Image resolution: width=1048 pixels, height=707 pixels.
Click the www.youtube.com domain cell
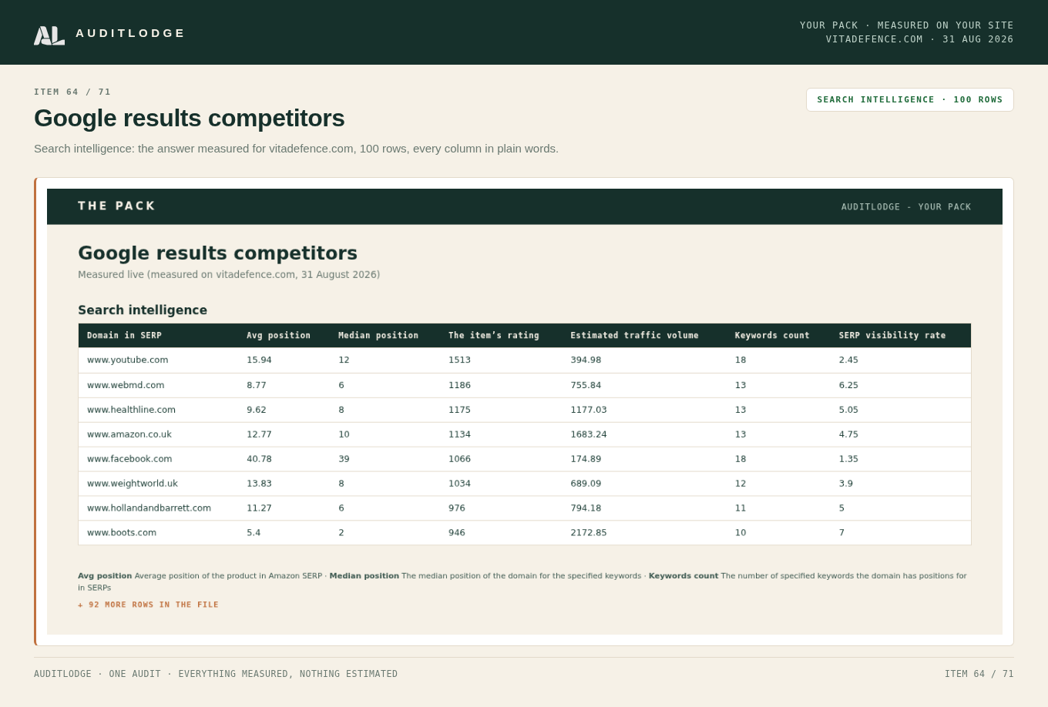click(127, 360)
